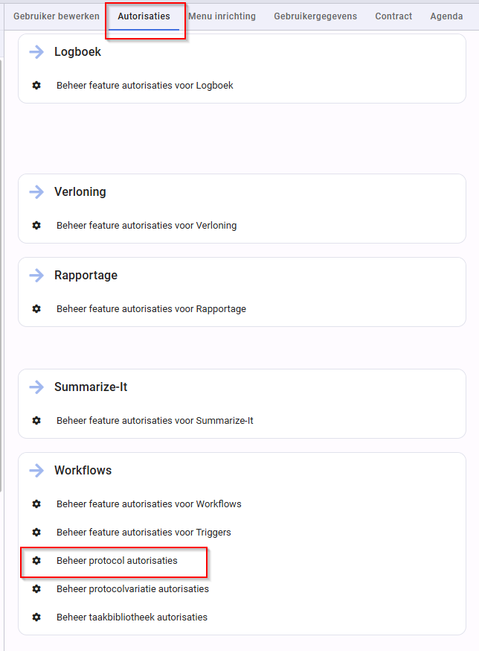The height and width of the screenshot is (651, 479).
Task: Click the gear icon beside Logboek autorisaties
Action: tap(36, 85)
